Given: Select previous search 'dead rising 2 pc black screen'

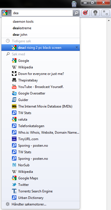Looking at the screenshot, I should pos(41,48).
